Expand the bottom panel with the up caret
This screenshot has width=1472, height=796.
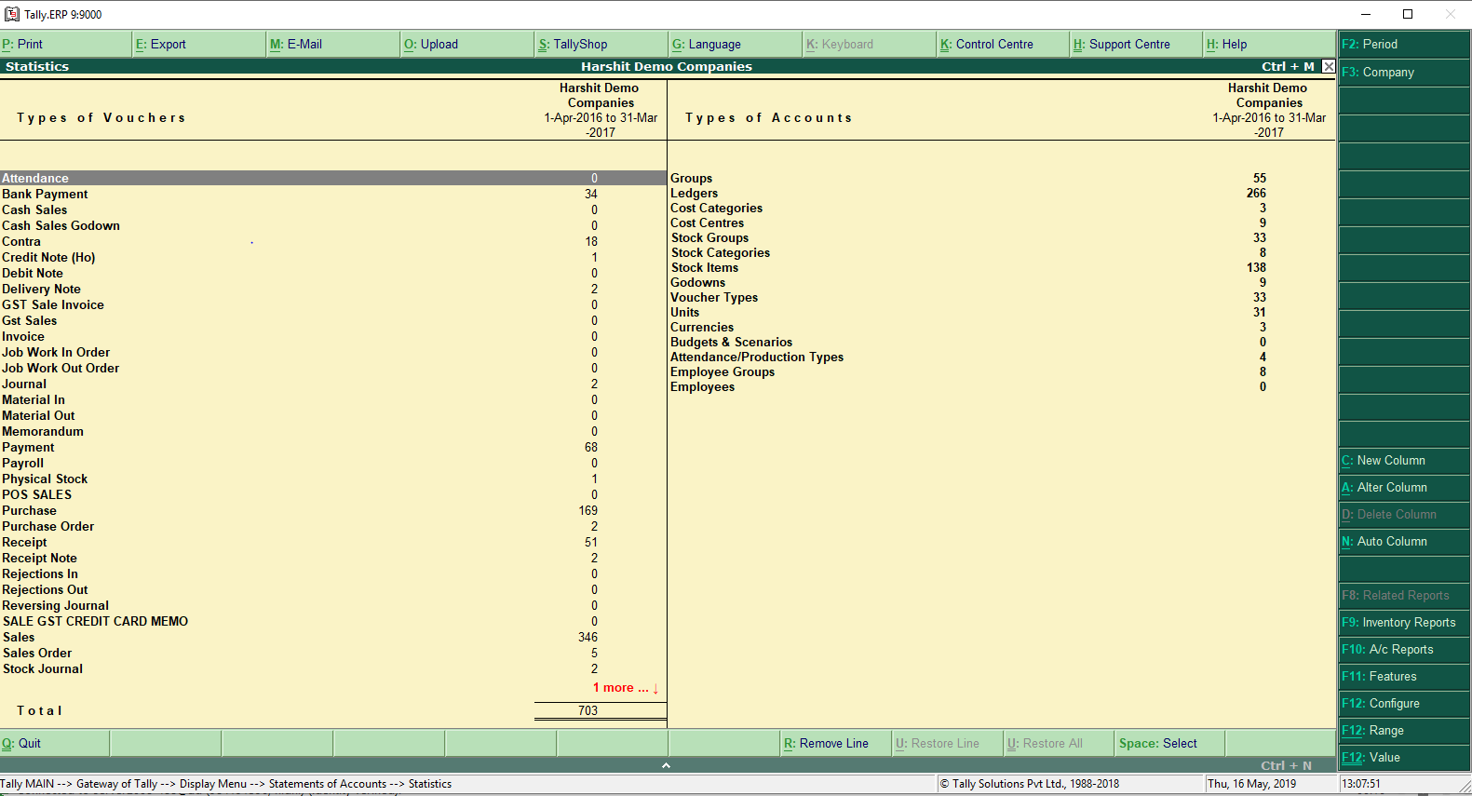pos(666,765)
